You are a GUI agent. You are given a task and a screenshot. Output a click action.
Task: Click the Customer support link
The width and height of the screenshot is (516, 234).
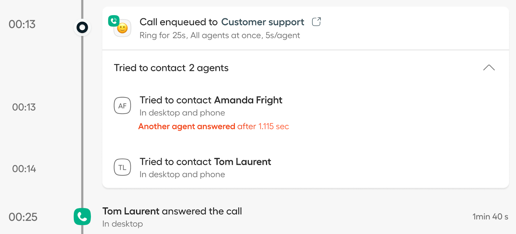pyautogui.click(x=263, y=22)
